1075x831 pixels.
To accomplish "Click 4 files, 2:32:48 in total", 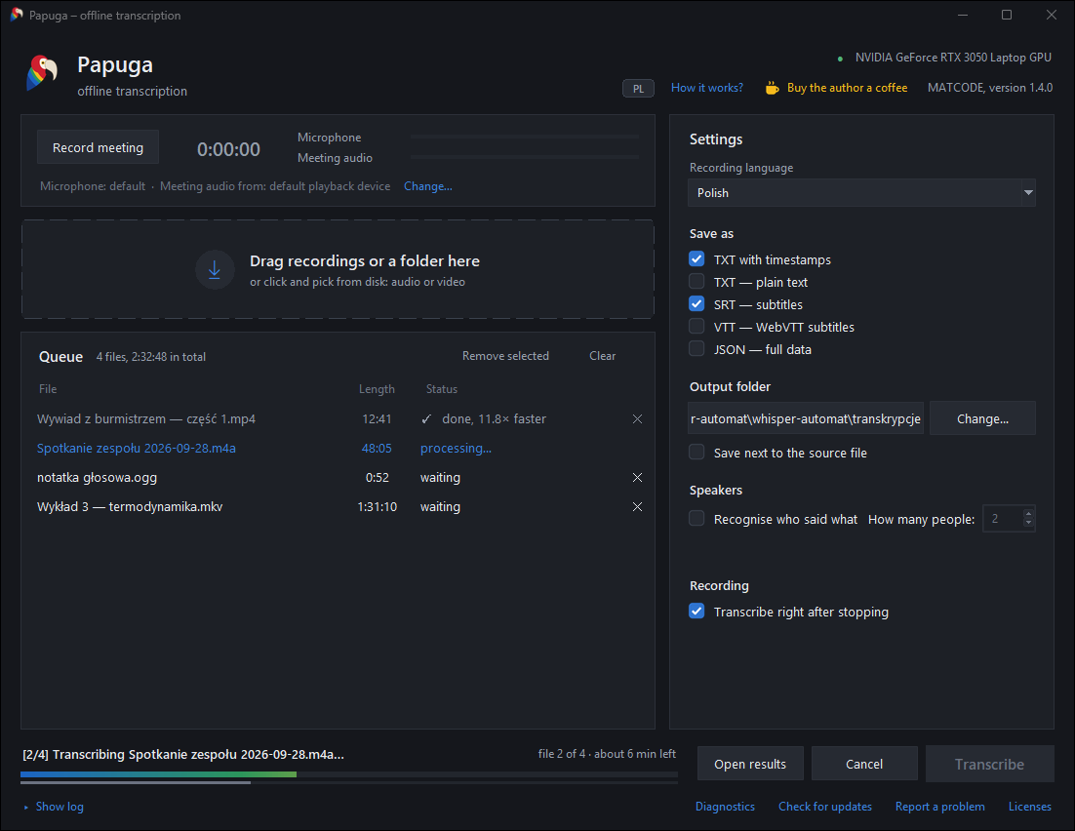I will coord(151,357).
